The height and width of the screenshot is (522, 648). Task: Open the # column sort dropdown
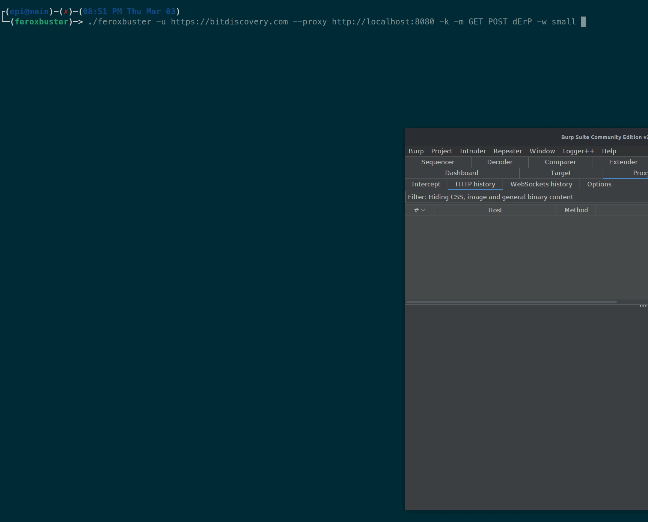(x=419, y=210)
